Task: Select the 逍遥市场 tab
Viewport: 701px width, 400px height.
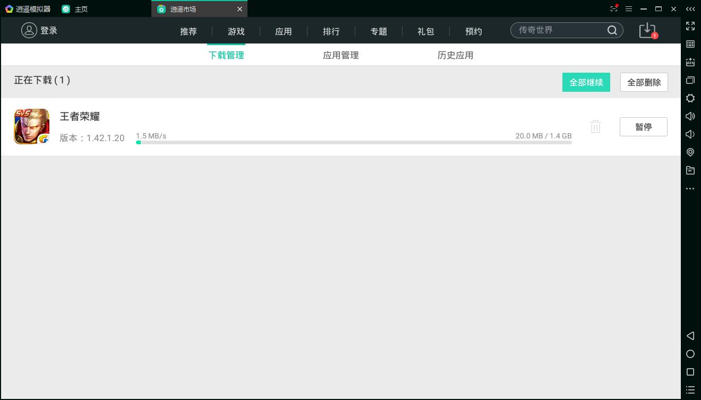Action: click(199, 9)
